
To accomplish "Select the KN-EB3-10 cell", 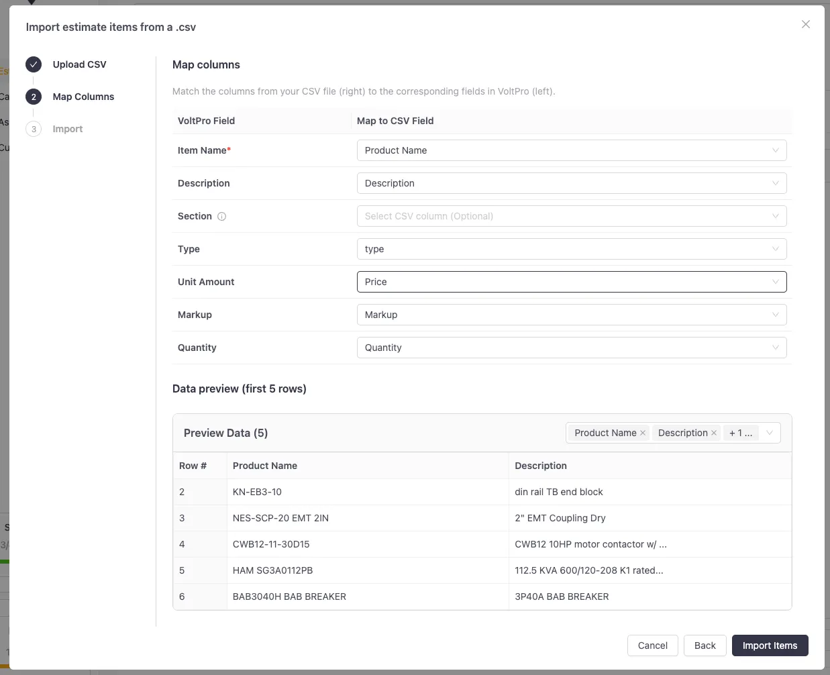I will [x=368, y=492].
